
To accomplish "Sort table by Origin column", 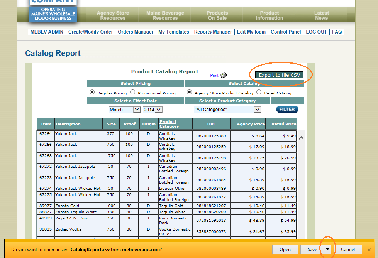I will click(149, 124).
